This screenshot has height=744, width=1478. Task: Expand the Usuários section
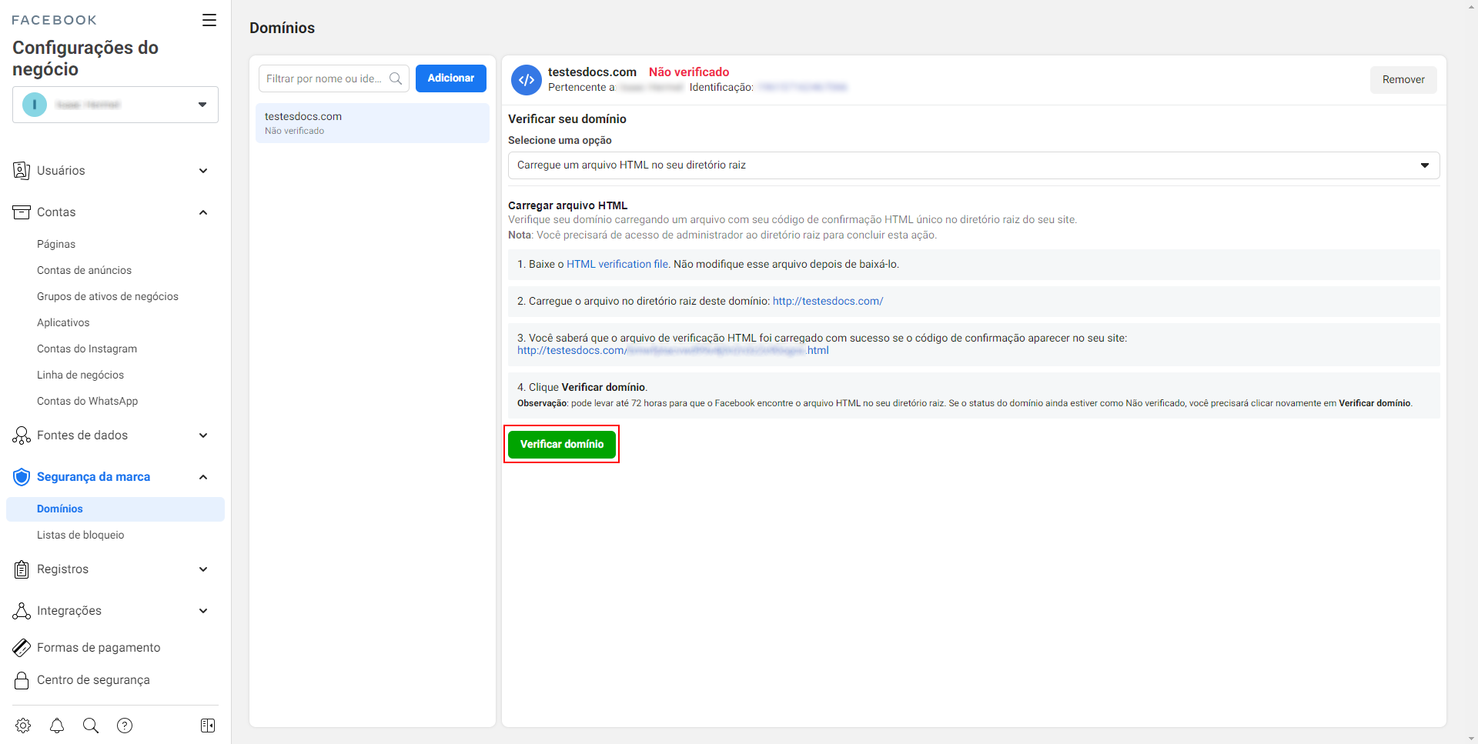pos(203,171)
